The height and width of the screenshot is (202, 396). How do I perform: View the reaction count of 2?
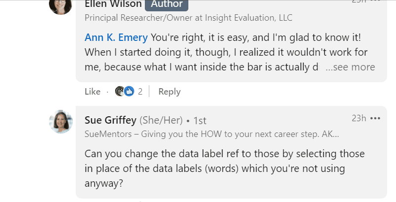pyautogui.click(x=140, y=92)
